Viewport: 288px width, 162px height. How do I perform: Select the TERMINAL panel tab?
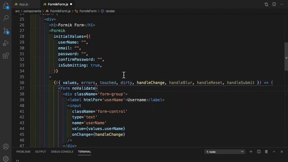[85, 152]
